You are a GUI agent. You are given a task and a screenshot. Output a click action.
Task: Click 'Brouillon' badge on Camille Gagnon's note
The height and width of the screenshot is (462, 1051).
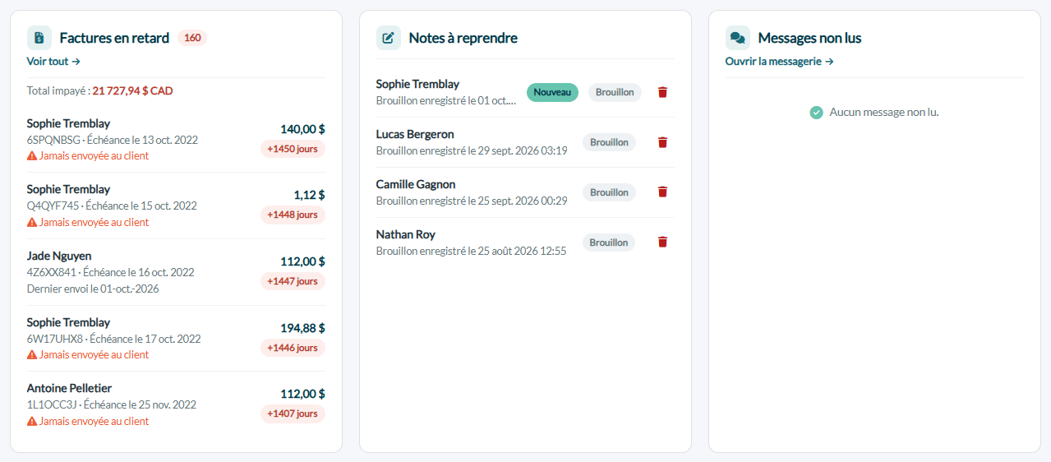609,192
